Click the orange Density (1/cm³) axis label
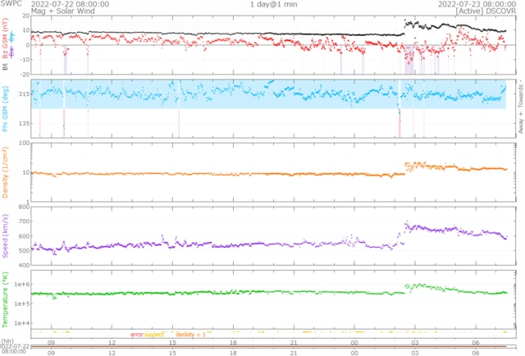Viewport: 525px width, 356px height. pos(7,172)
